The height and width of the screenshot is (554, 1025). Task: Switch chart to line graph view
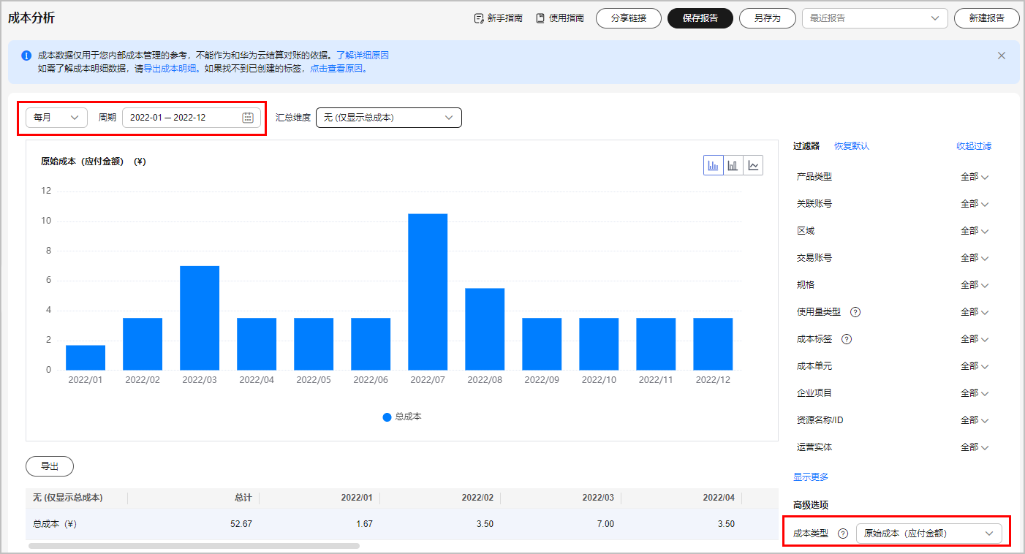(753, 165)
